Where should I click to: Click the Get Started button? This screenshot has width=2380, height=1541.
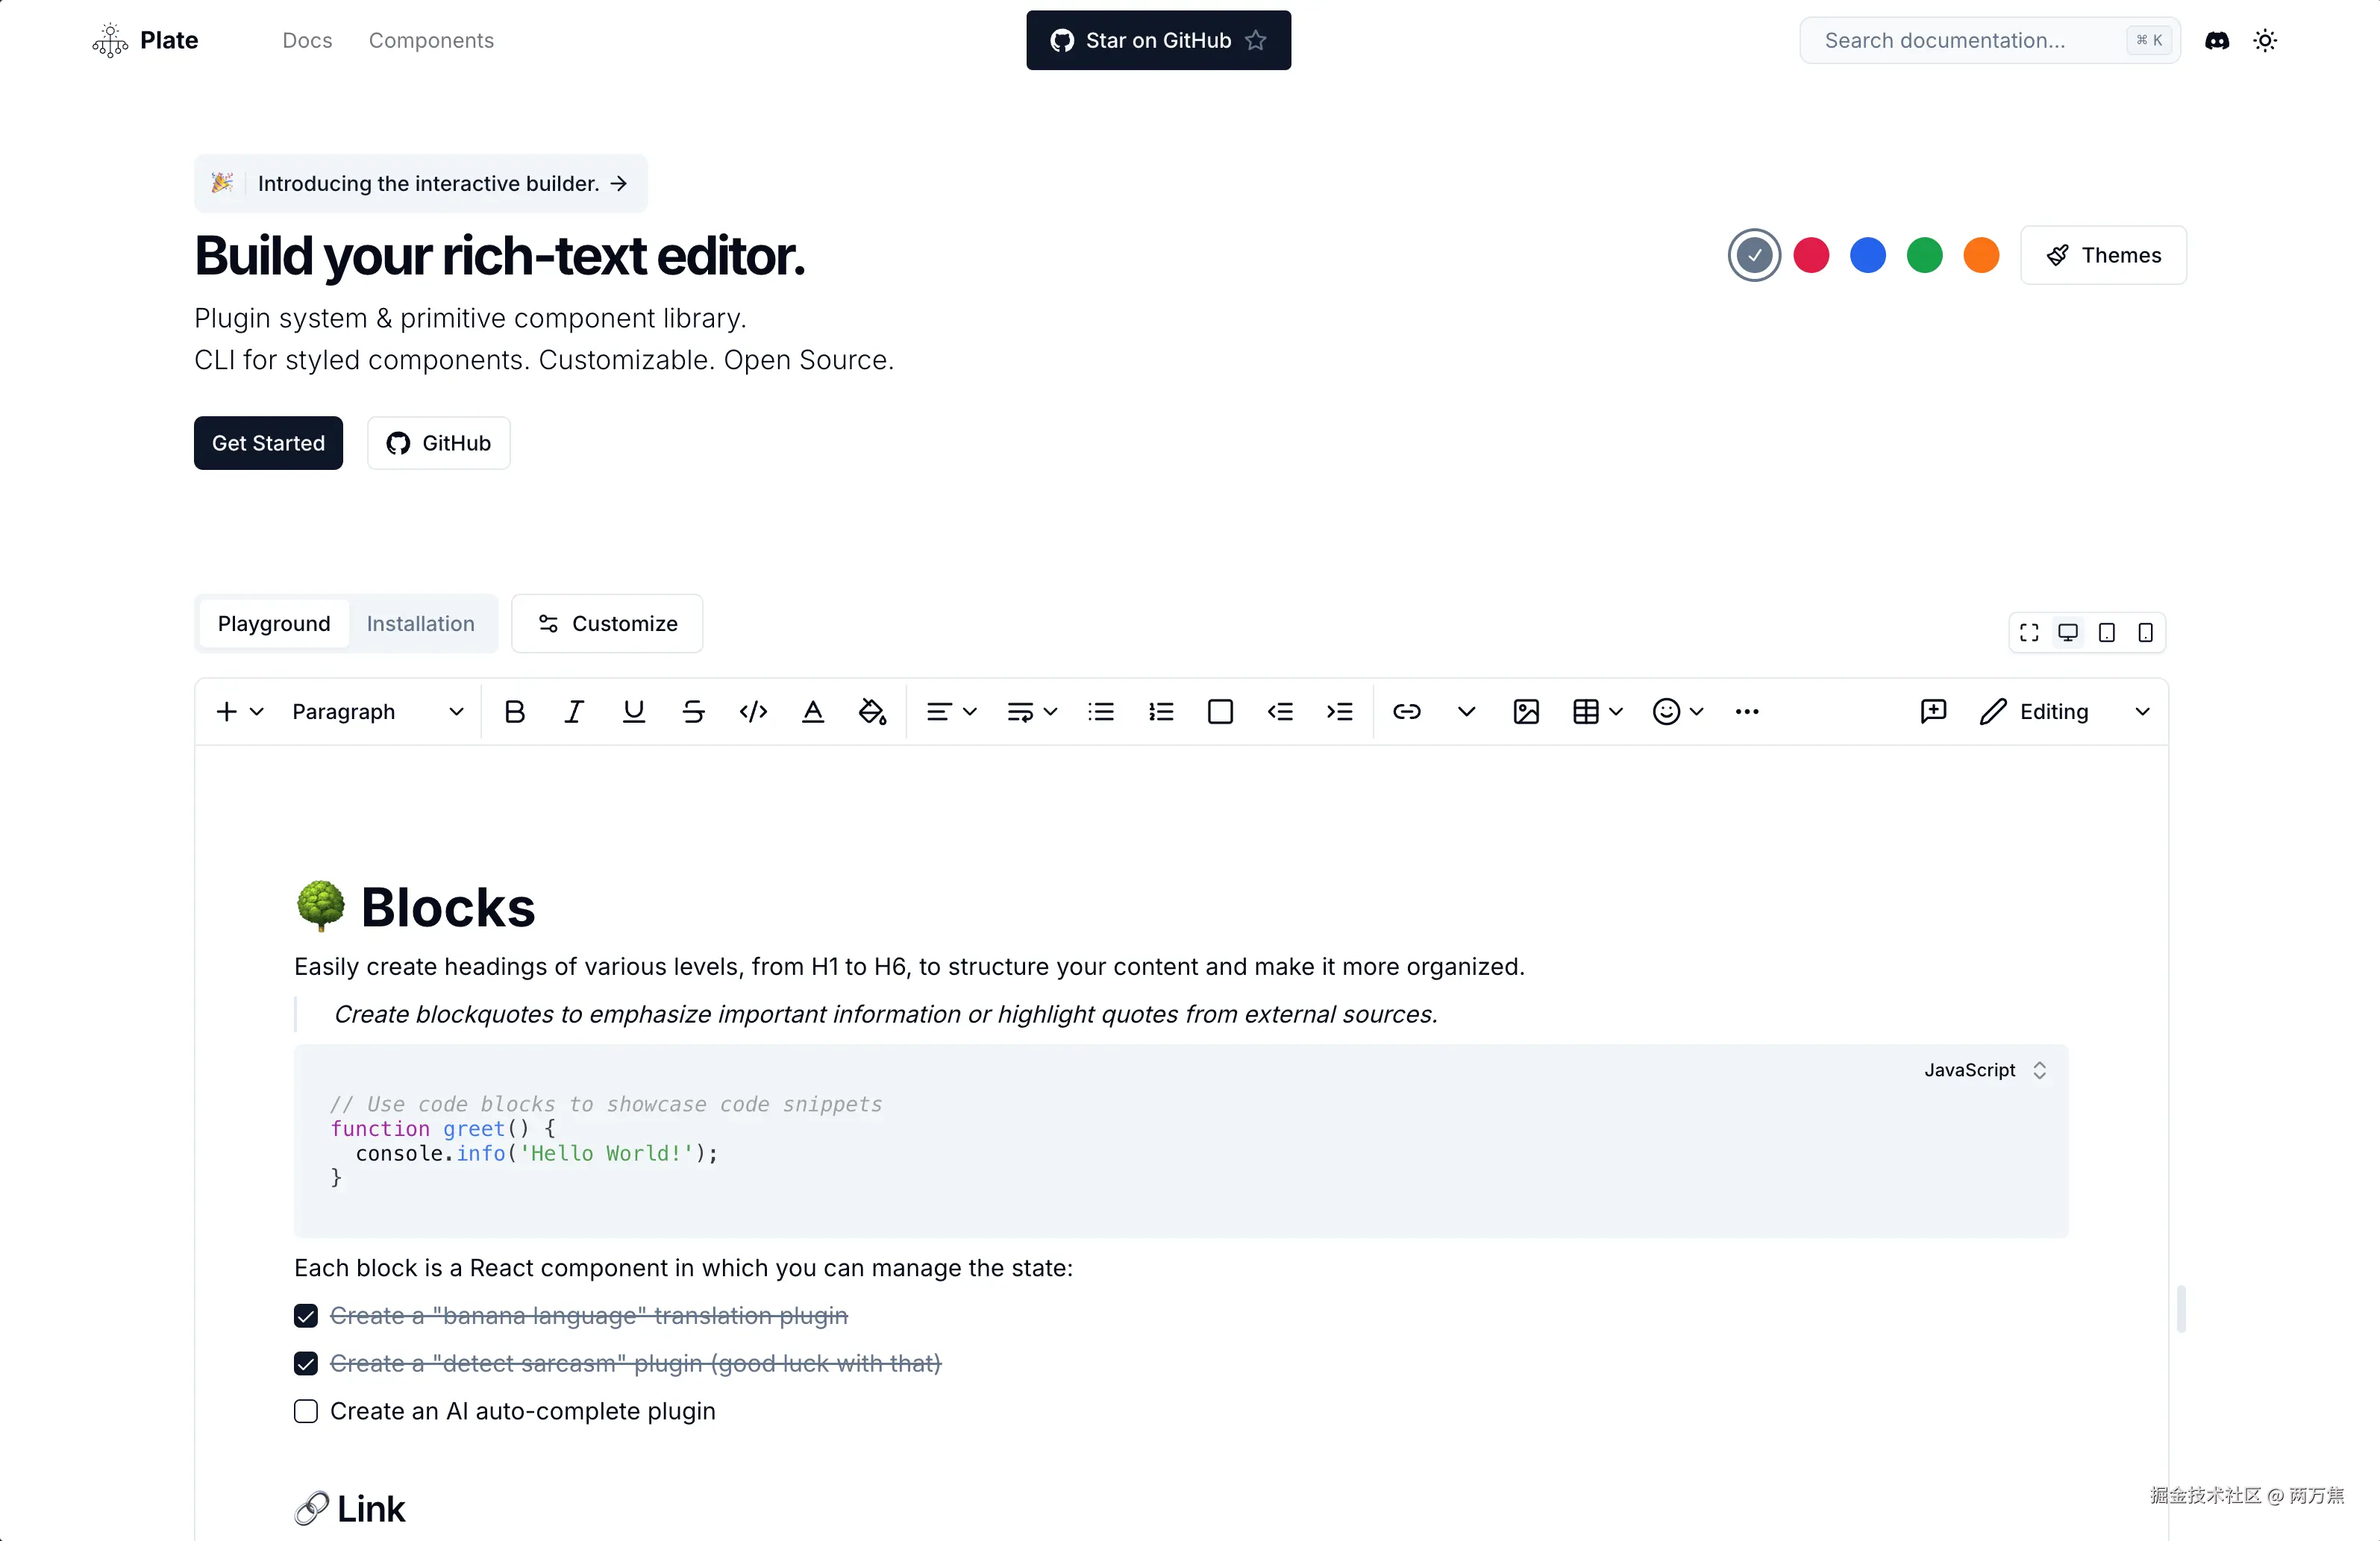[268, 443]
